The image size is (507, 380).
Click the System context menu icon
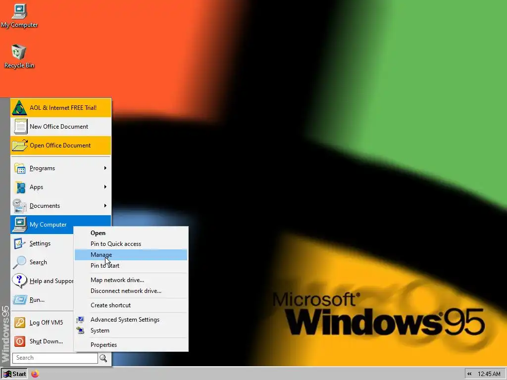(80, 331)
